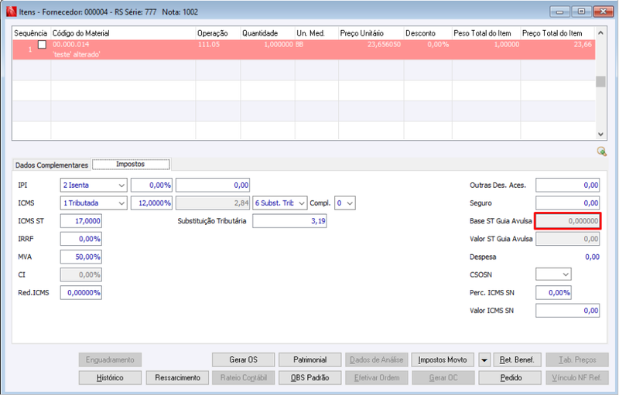The height and width of the screenshot is (395, 619).
Task: Click the IPI percentage field 0,00%
Action: tap(152, 185)
